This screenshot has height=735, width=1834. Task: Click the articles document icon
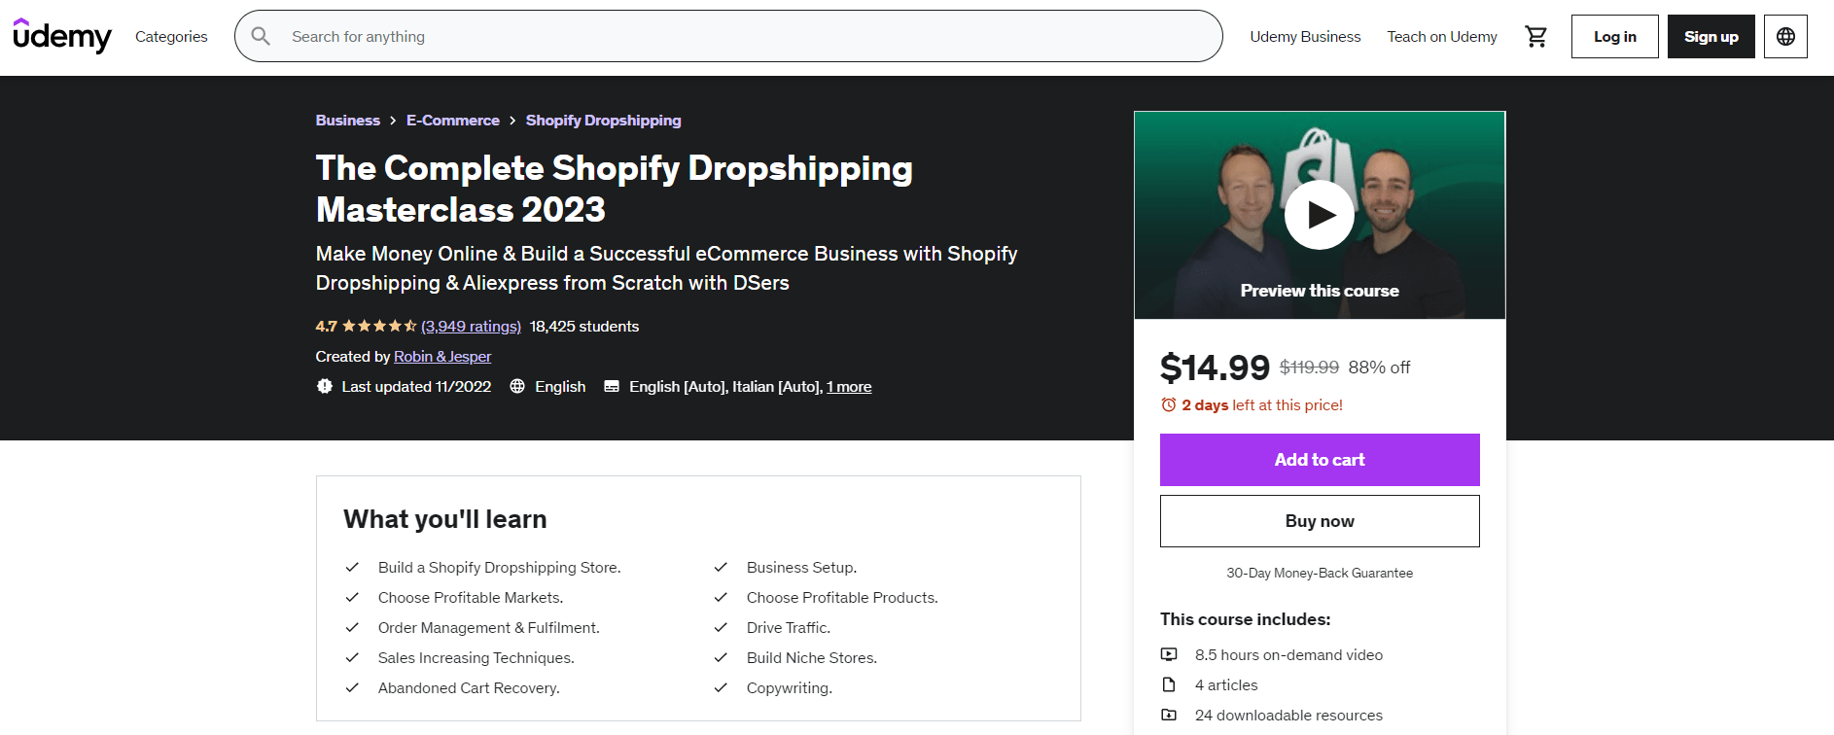point(1170,684)
